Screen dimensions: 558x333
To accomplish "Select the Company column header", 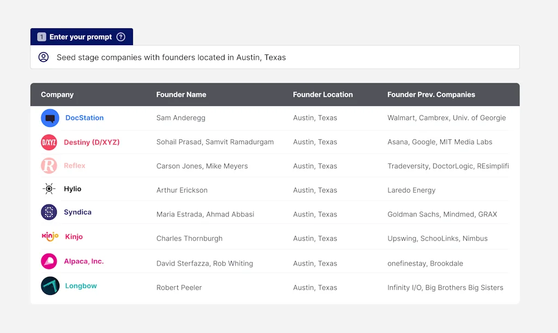I will (x=57, y=94).
